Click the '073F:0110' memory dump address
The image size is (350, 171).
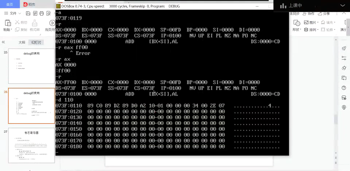coord(69,106)
